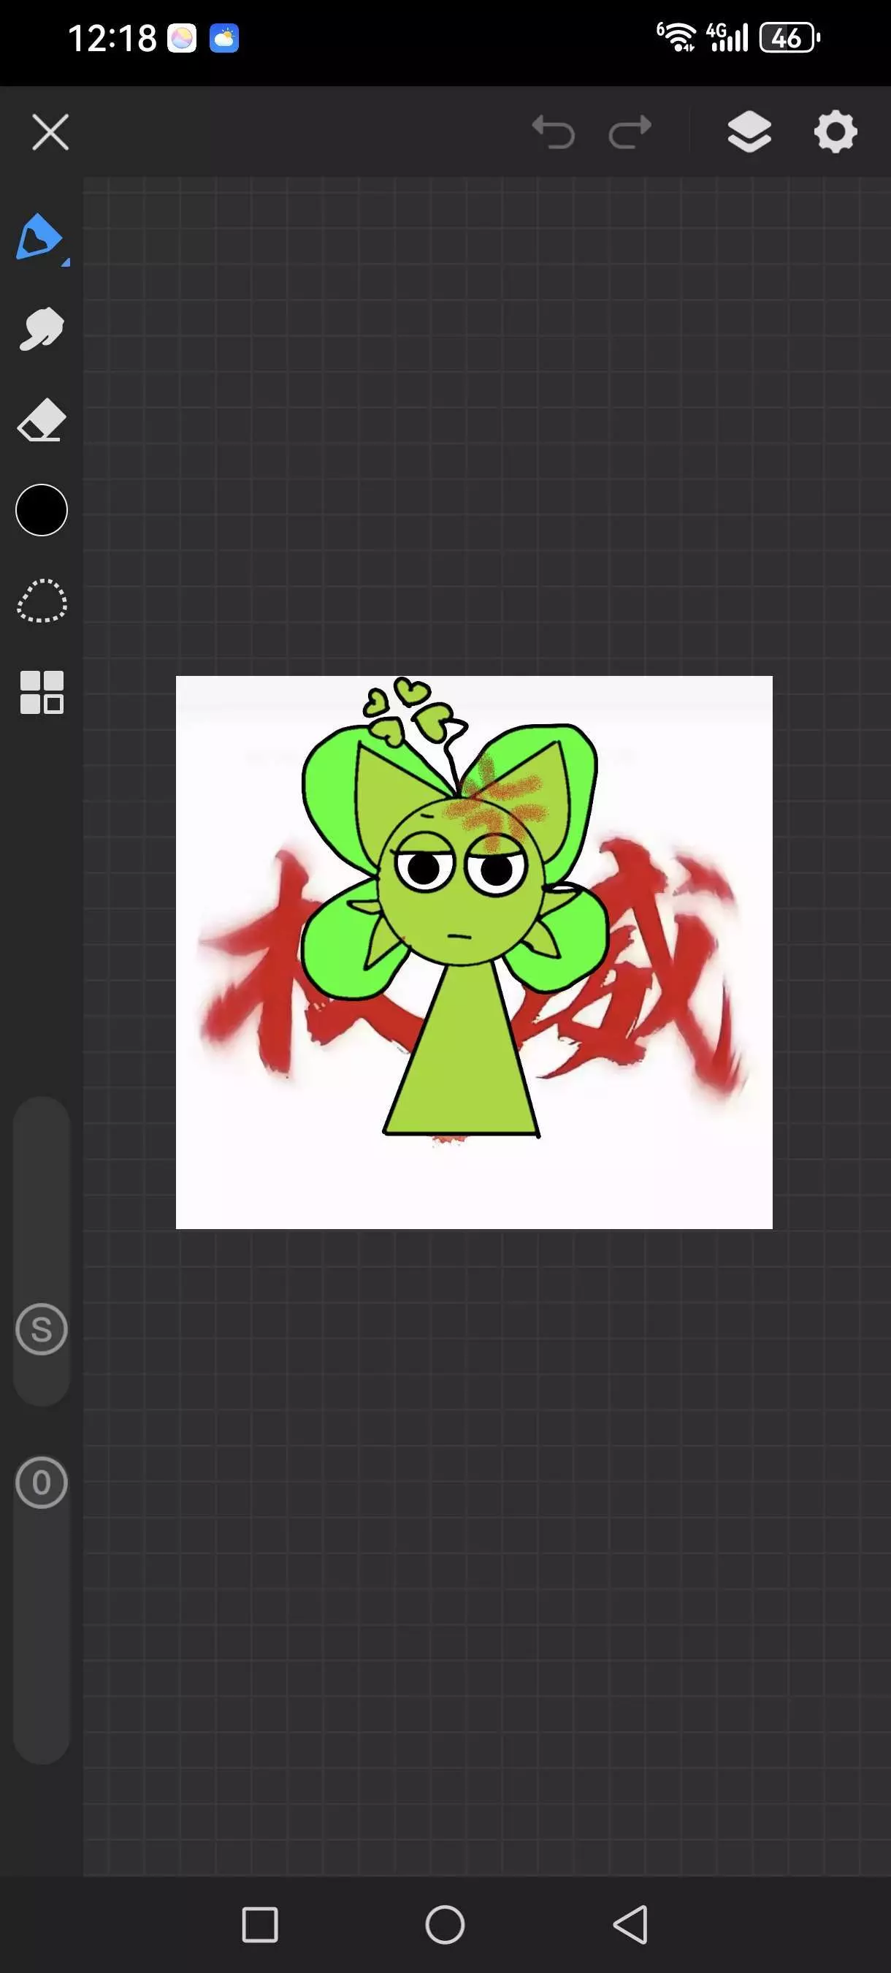Switch to the Eraser tool
This screenshot has width=891, height=1973.
click(x=42, y=419)
